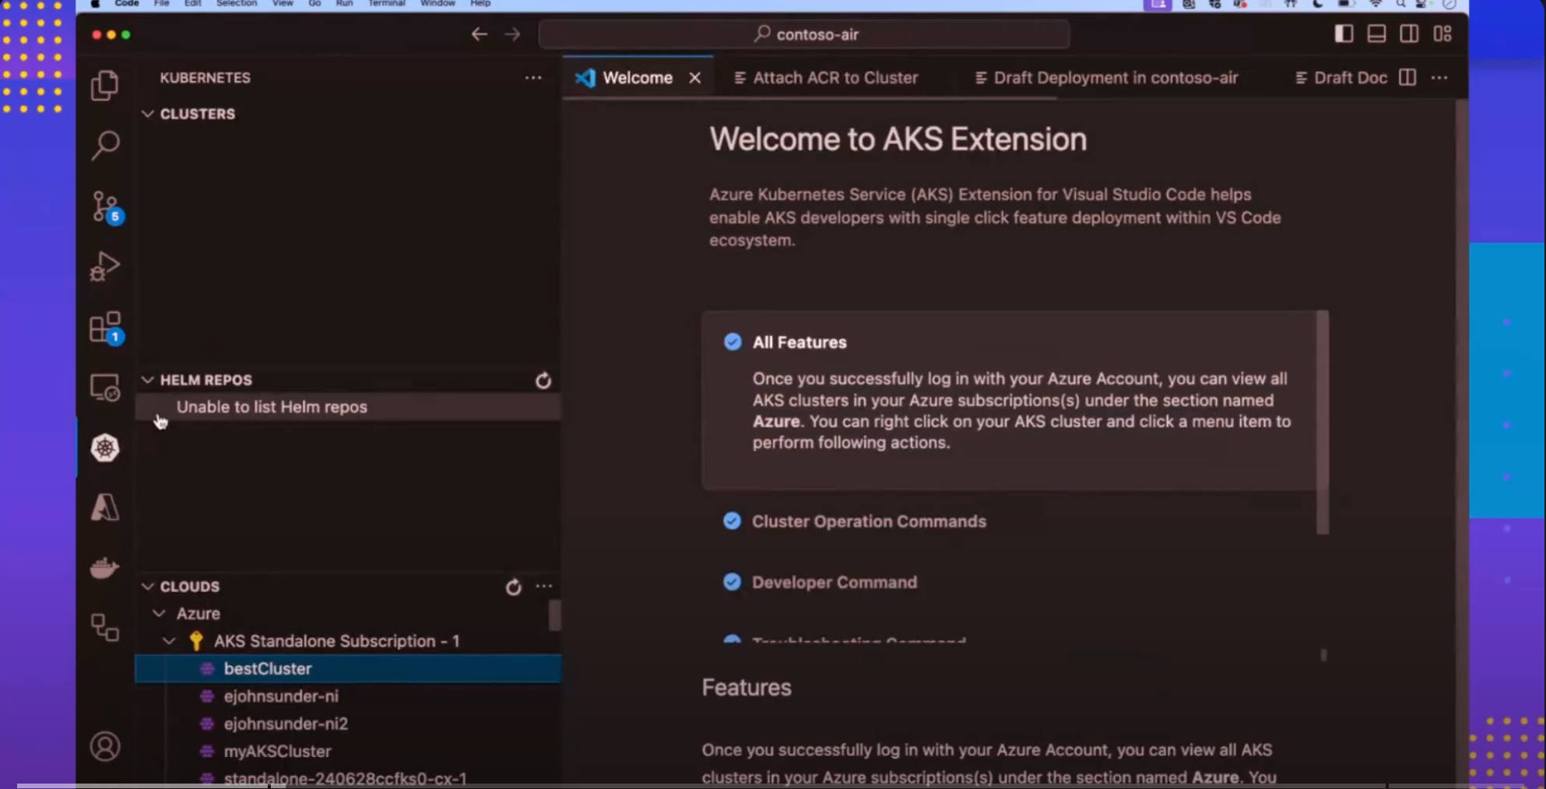The image size is (1546, 789).
Task: Toggle the bottom panel visibility
Action: (x=1376, y=33)
